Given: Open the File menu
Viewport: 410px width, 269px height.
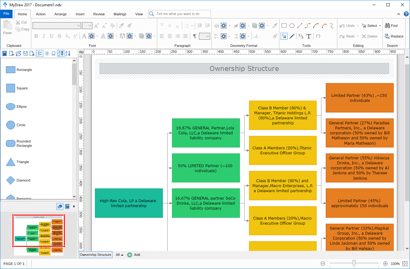Looking at the screenshot, I should point(6,14).
